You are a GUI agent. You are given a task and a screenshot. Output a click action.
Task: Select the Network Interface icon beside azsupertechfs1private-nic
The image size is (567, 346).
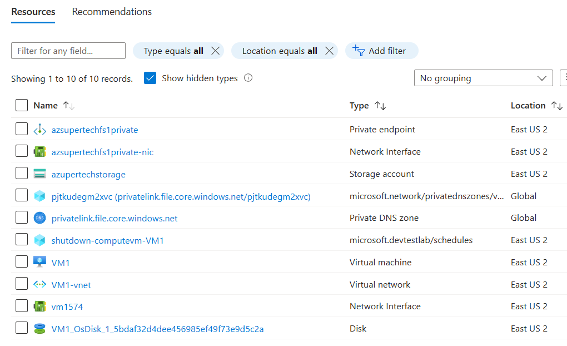coord(39,151)
